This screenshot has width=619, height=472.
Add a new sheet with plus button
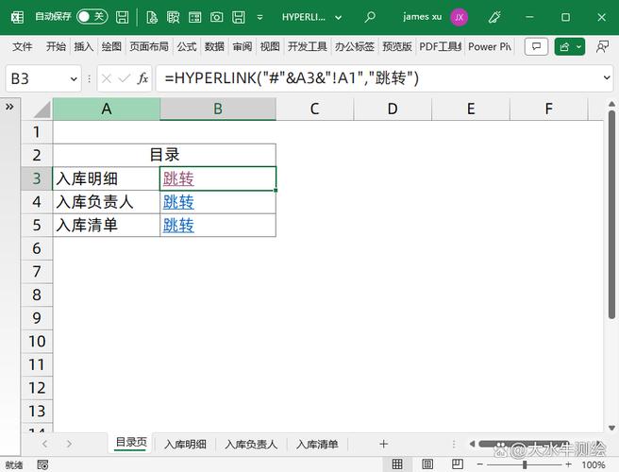pyautogui.click(x=383, y=444)
